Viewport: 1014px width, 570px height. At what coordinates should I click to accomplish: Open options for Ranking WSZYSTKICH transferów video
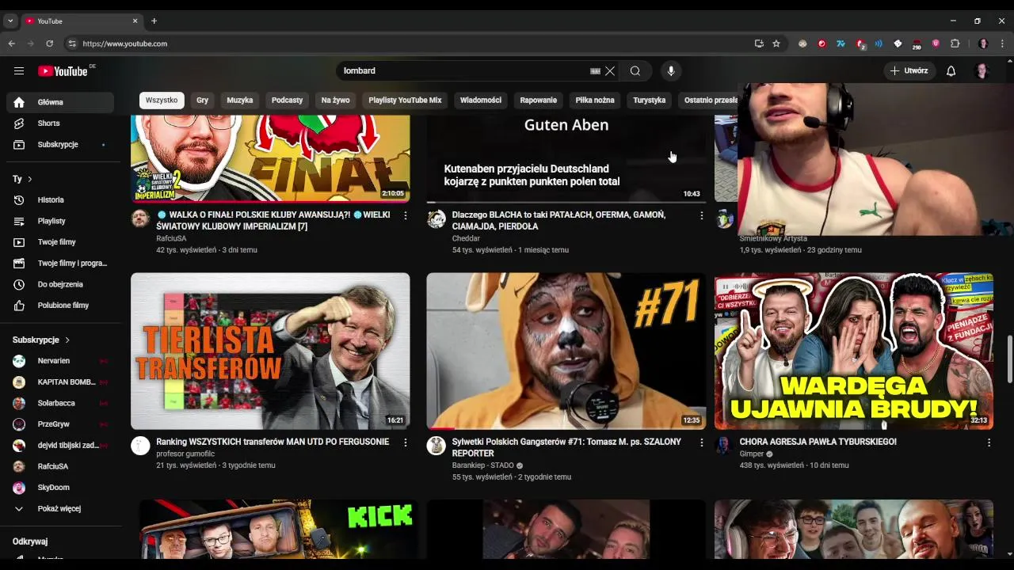pyautogui.click(x=406, y=443)
